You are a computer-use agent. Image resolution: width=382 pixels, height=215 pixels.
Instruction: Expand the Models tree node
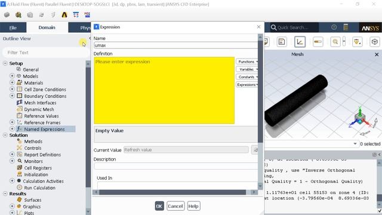12,76
